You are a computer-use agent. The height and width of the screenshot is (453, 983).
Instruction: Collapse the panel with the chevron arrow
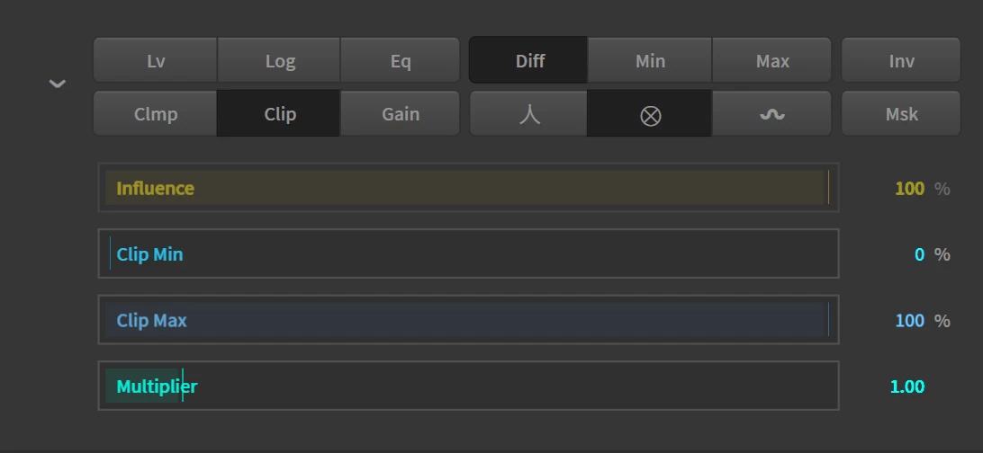57,84
